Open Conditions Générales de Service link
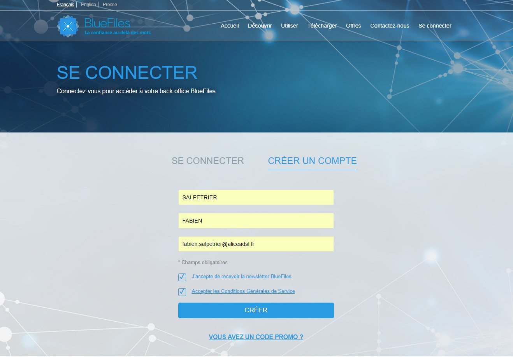Image resolution: width=513 pixels, height=357 pixels. click(243, 291)
